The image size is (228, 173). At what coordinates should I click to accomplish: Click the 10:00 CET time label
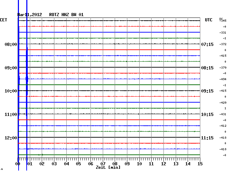(x=11, y=91)
